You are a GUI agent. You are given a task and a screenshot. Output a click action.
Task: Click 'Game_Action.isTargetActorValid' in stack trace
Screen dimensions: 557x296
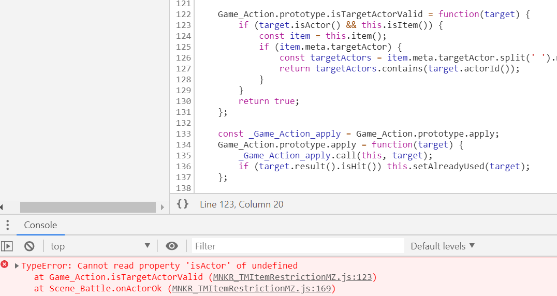pos(126,277)
